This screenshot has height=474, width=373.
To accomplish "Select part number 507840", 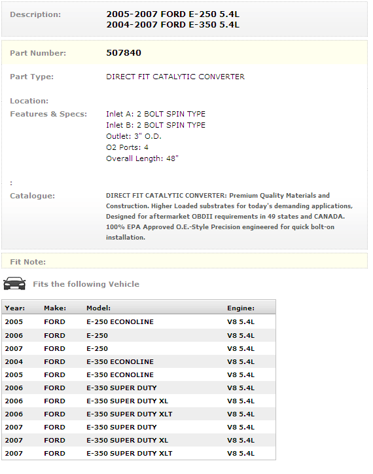I will pos(124,53).
